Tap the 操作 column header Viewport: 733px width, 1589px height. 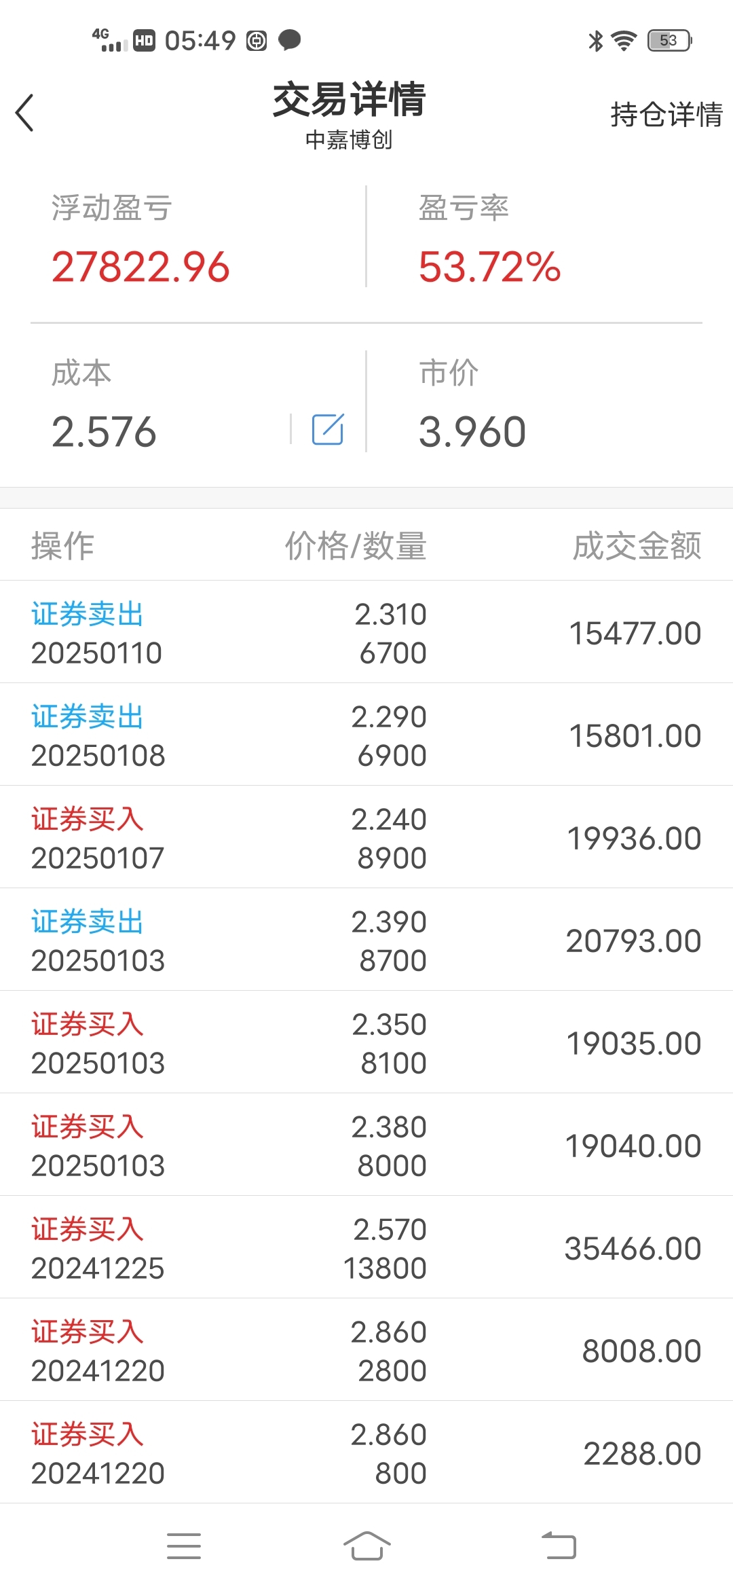62,546
